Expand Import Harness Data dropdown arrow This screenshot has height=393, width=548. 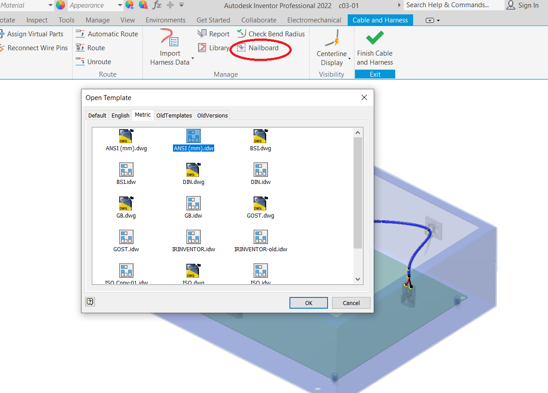pos(193,58)
